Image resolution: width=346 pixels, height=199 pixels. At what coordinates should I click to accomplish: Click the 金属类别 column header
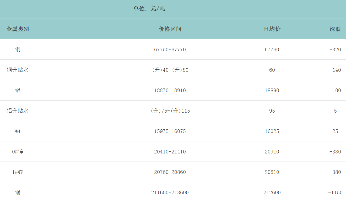tap(18, 29)
